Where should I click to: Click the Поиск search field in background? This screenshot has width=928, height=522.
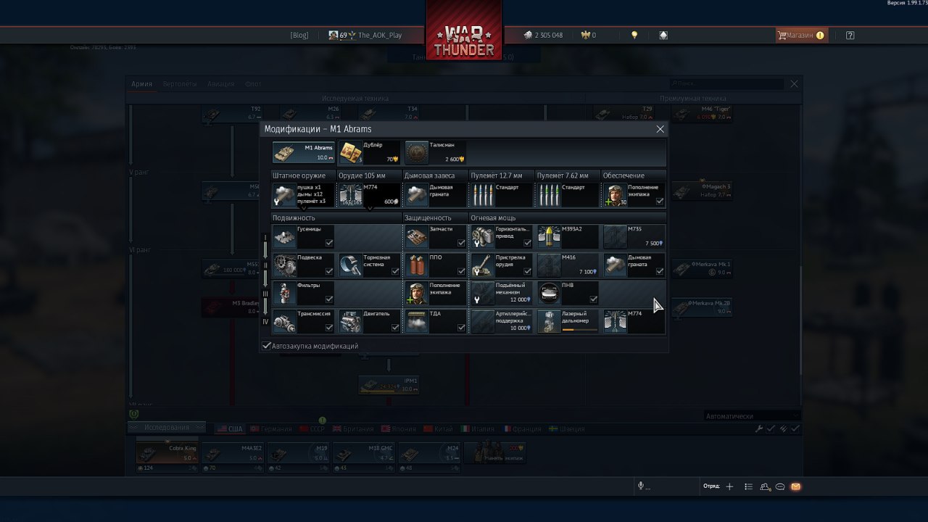(727, 84)
